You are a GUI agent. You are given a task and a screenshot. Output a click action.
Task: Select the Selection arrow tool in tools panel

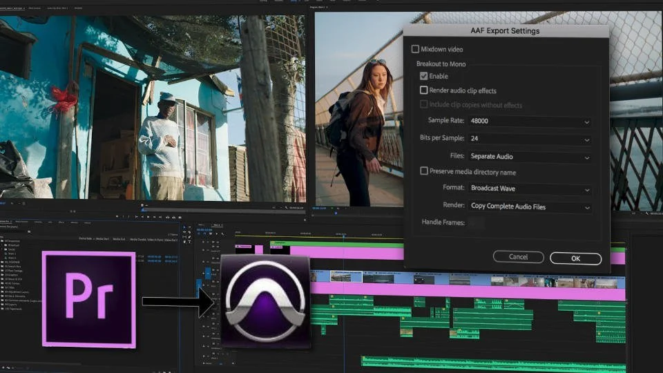coord(184,227)
